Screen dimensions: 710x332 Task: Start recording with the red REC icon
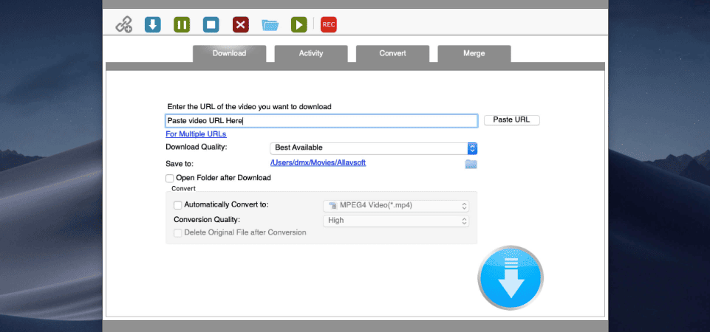(329, 24)
